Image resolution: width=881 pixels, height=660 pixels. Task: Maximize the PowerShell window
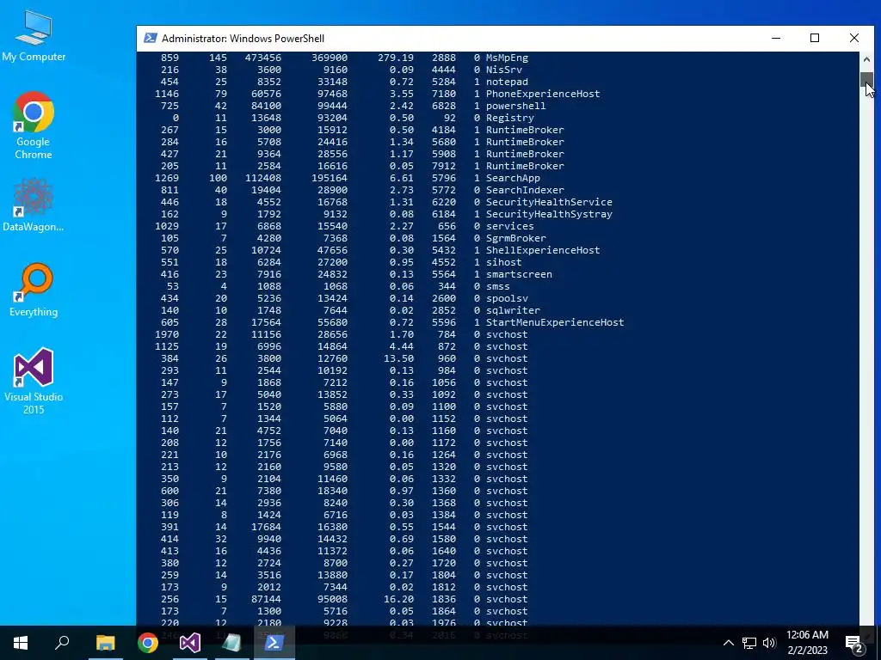click(815, 38)
